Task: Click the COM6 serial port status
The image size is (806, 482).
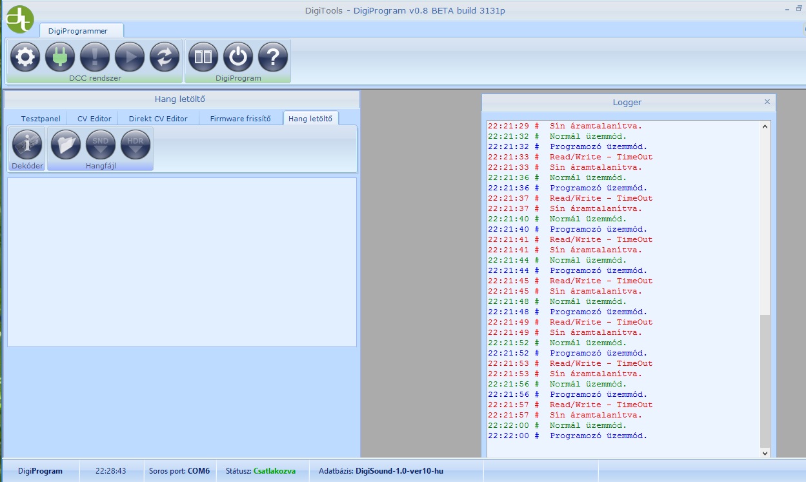Action: click(179, 471)
